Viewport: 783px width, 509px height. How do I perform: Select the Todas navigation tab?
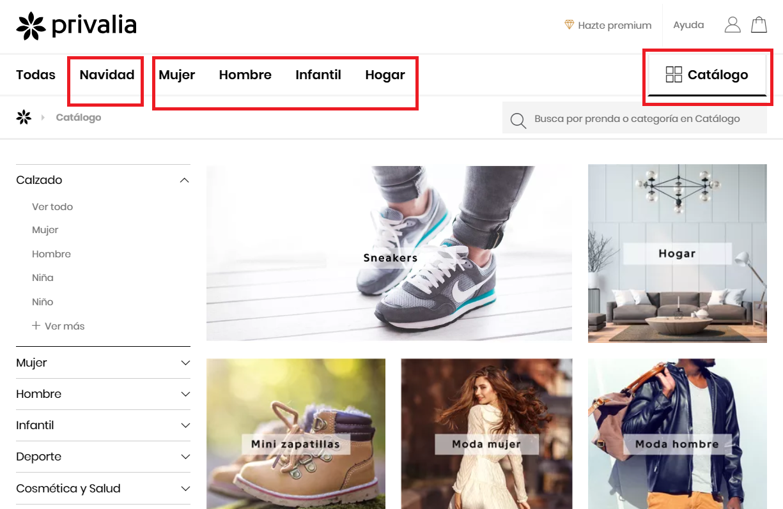(36, 75)
